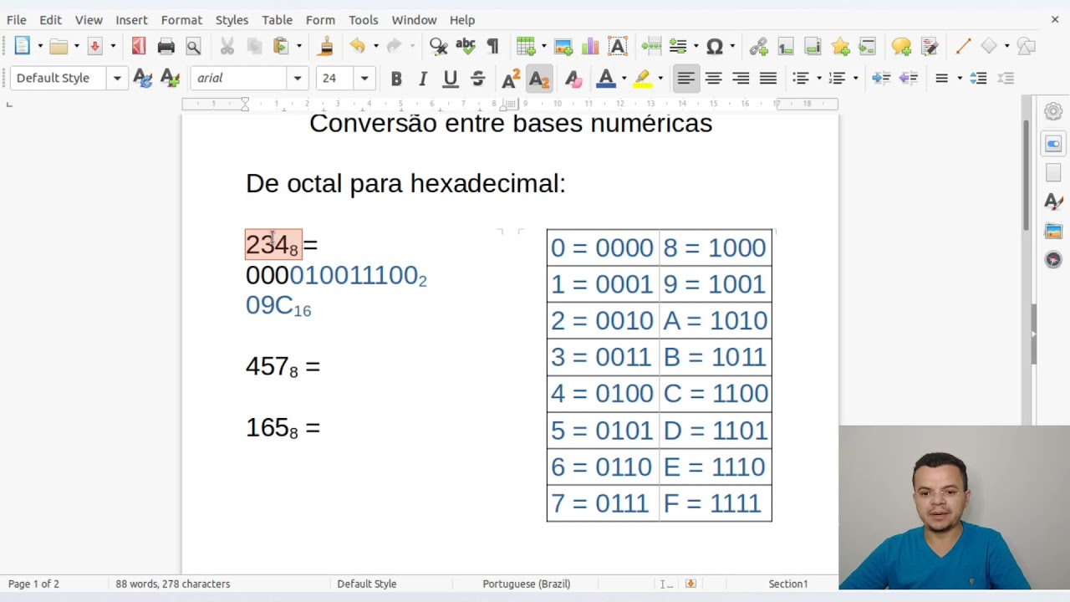The image size is (1070, 602).
Task: Click the Undo arrow
Action: (x=358, y=46)
